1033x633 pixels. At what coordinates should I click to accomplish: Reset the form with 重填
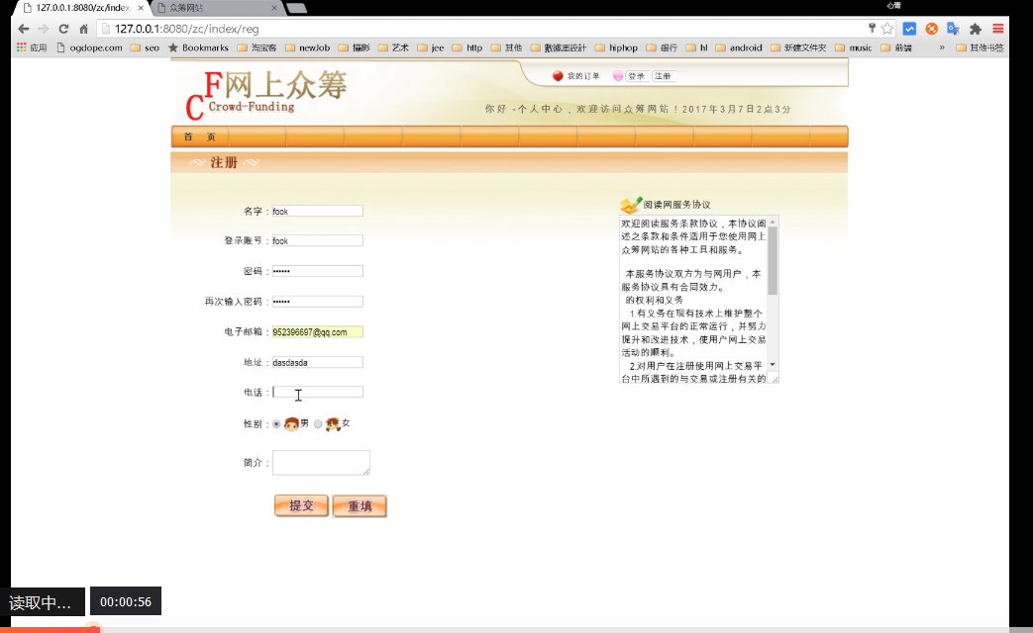tap(360, 506)
